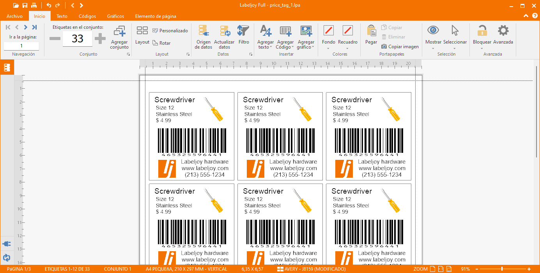Open the Layout selector
This screenshot has height=273, width=540.
(x=142, y=35)
